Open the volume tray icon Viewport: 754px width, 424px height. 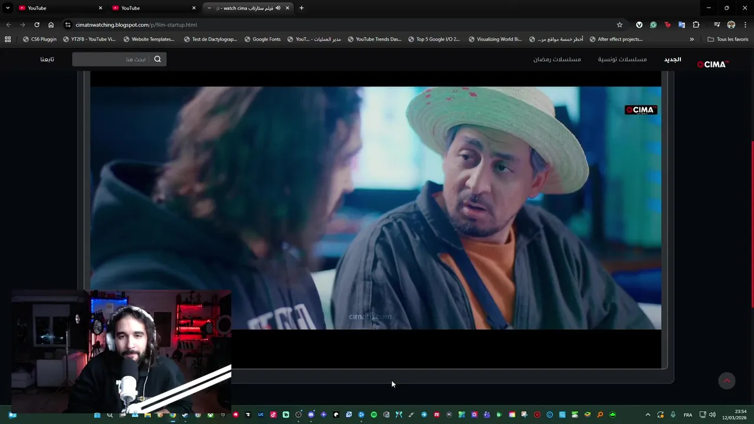coord(712,415)
